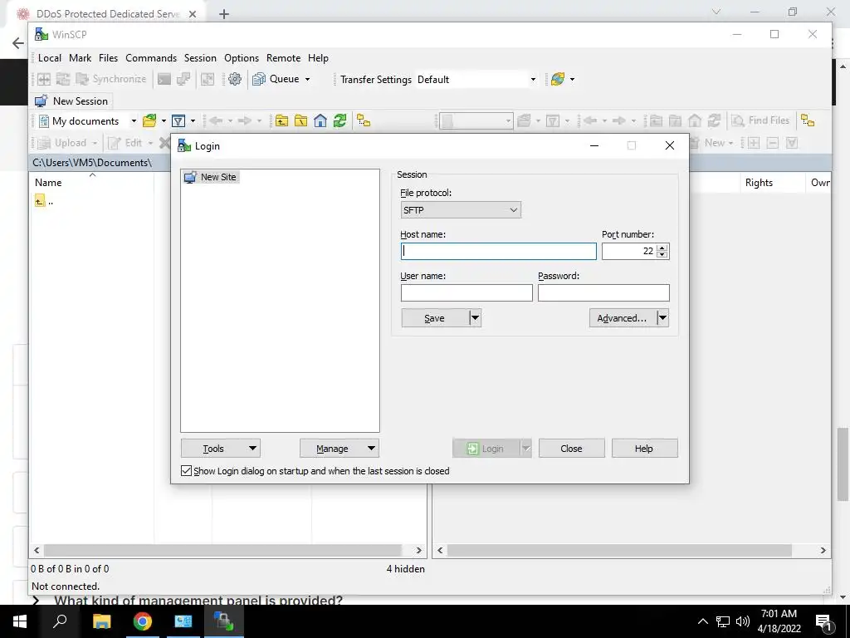Click the Help button in Login dialog
The height and width of the screenshot is (638, 850).
[644, 449]
